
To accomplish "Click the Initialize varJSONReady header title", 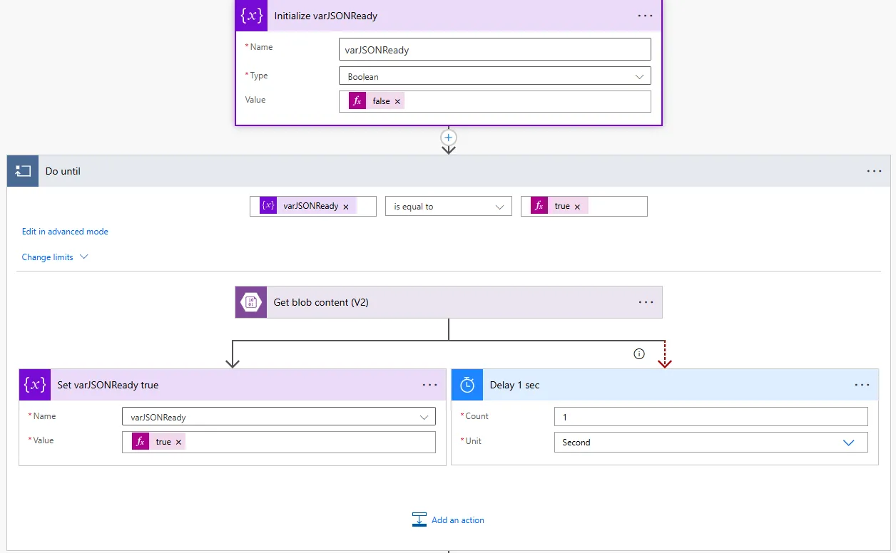I will pyautogui.click(x=326, y=16).
